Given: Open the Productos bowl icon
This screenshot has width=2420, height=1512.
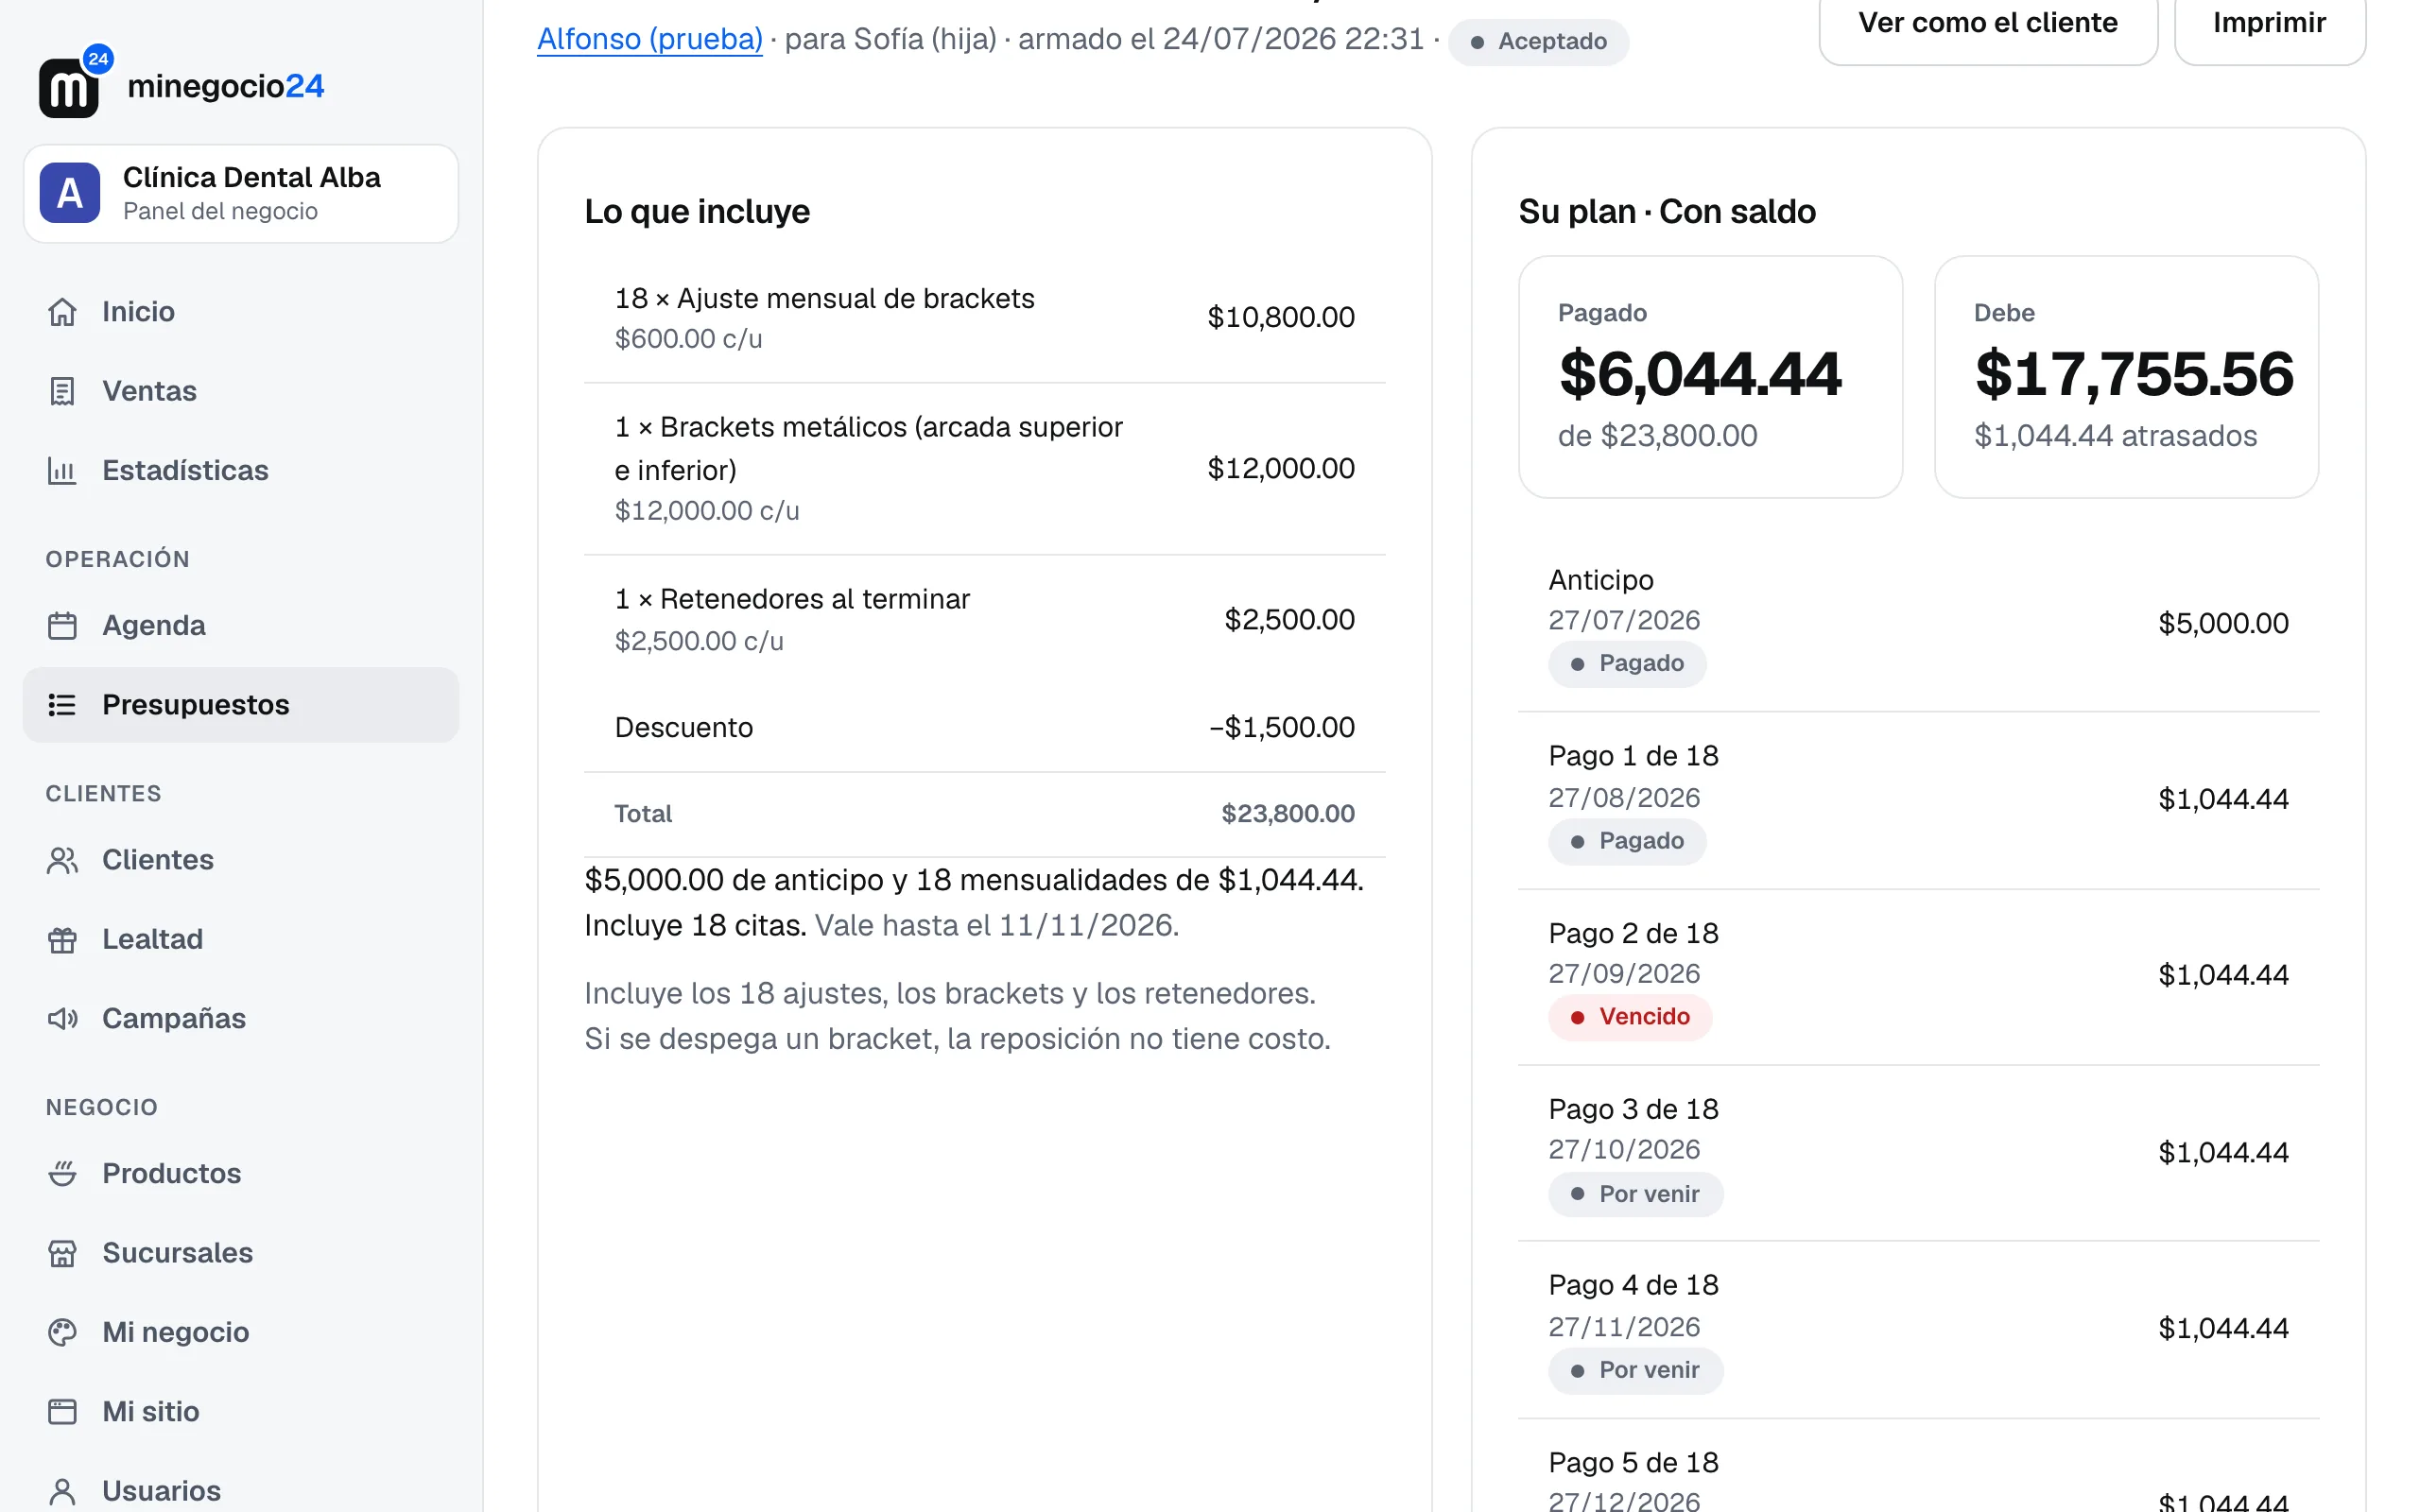Looking at the screenshot, I should pos(62,1174).
